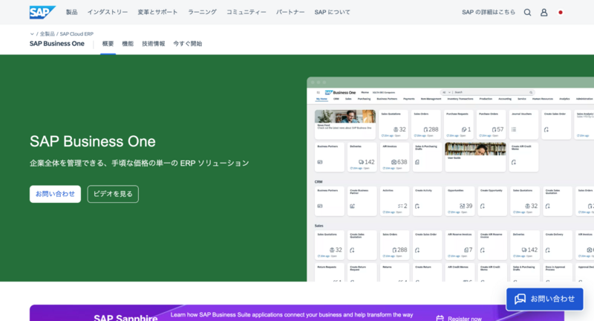Viewport: 594px width, 321px height.
Task: Open the 製品 menu
Action: pyautogui.click(x=71, y=12)
